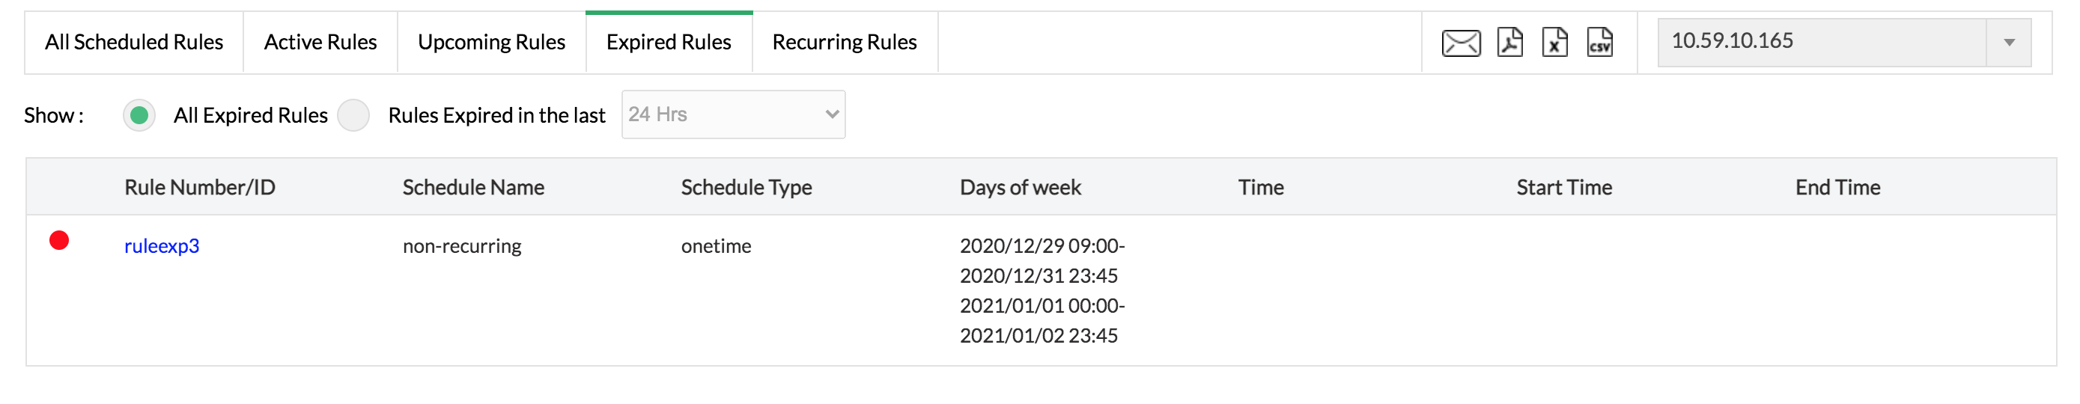Click the Rule Number/ID column header
This screenshot has width=2080, height=404.
199,187
